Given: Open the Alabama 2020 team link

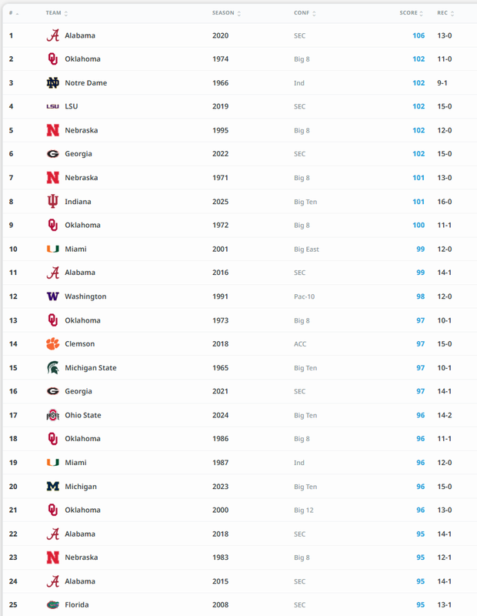Looking at the screenshot, I should tap(80, 35).
